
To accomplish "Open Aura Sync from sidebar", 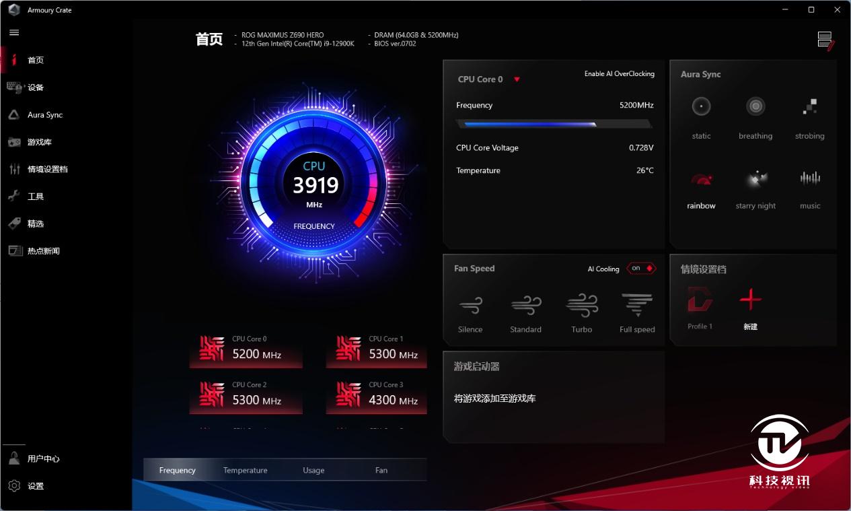I will (x=44, y=115).
